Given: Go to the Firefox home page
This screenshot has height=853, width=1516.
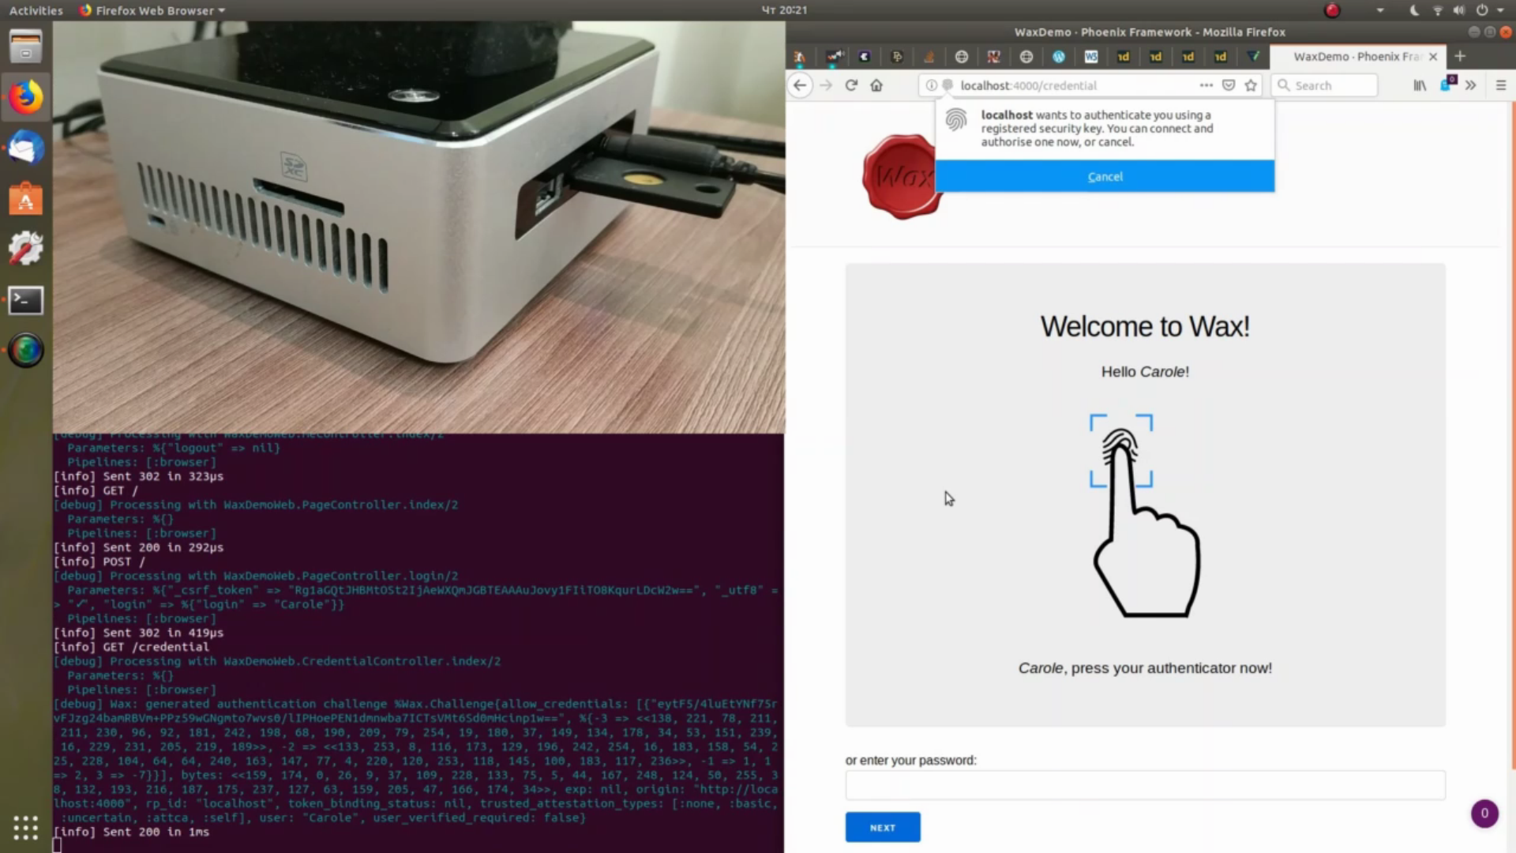Looking at the screenshot, I should point(876,85).
